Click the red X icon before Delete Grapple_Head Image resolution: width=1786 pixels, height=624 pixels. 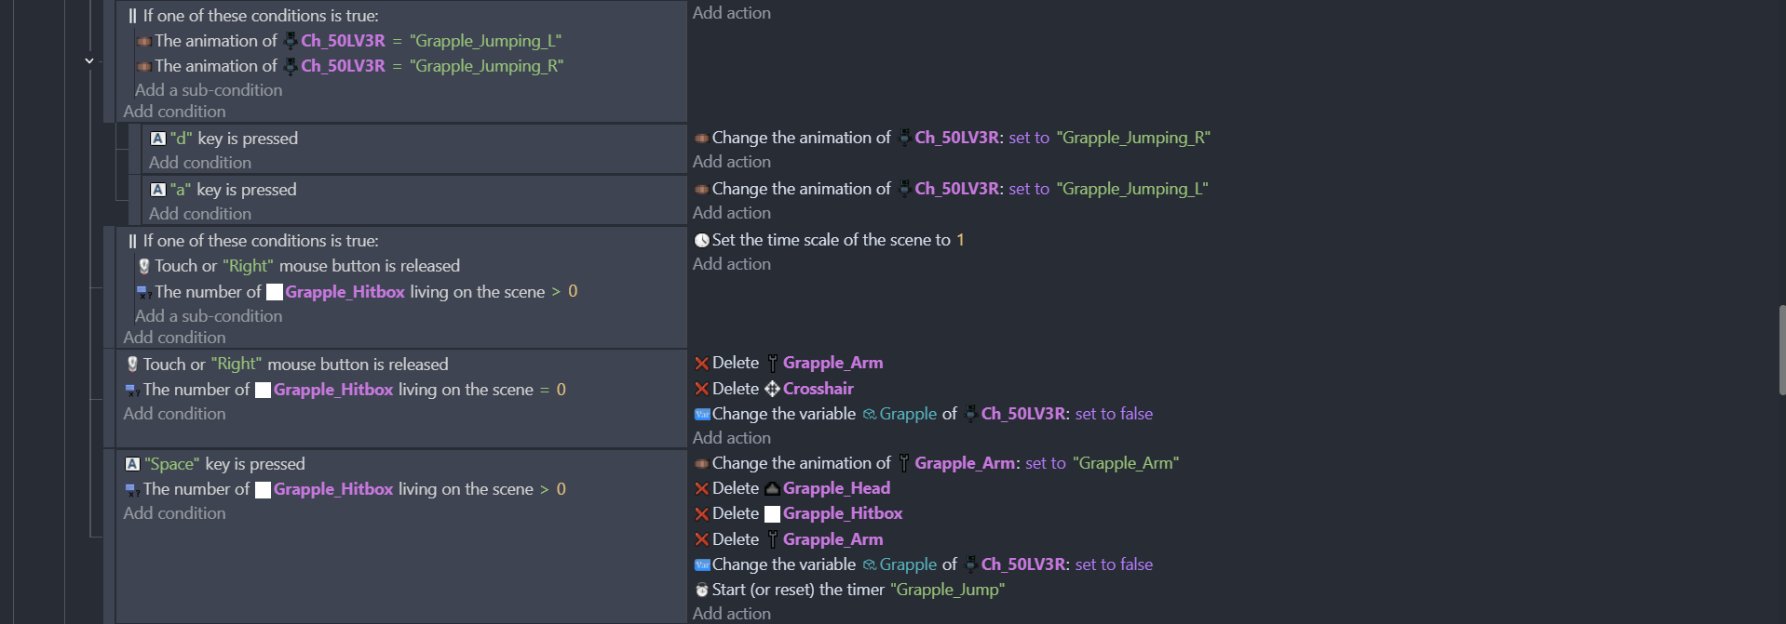(702, 489)
